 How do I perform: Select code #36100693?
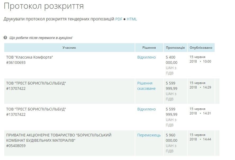[x=16, y=63]
